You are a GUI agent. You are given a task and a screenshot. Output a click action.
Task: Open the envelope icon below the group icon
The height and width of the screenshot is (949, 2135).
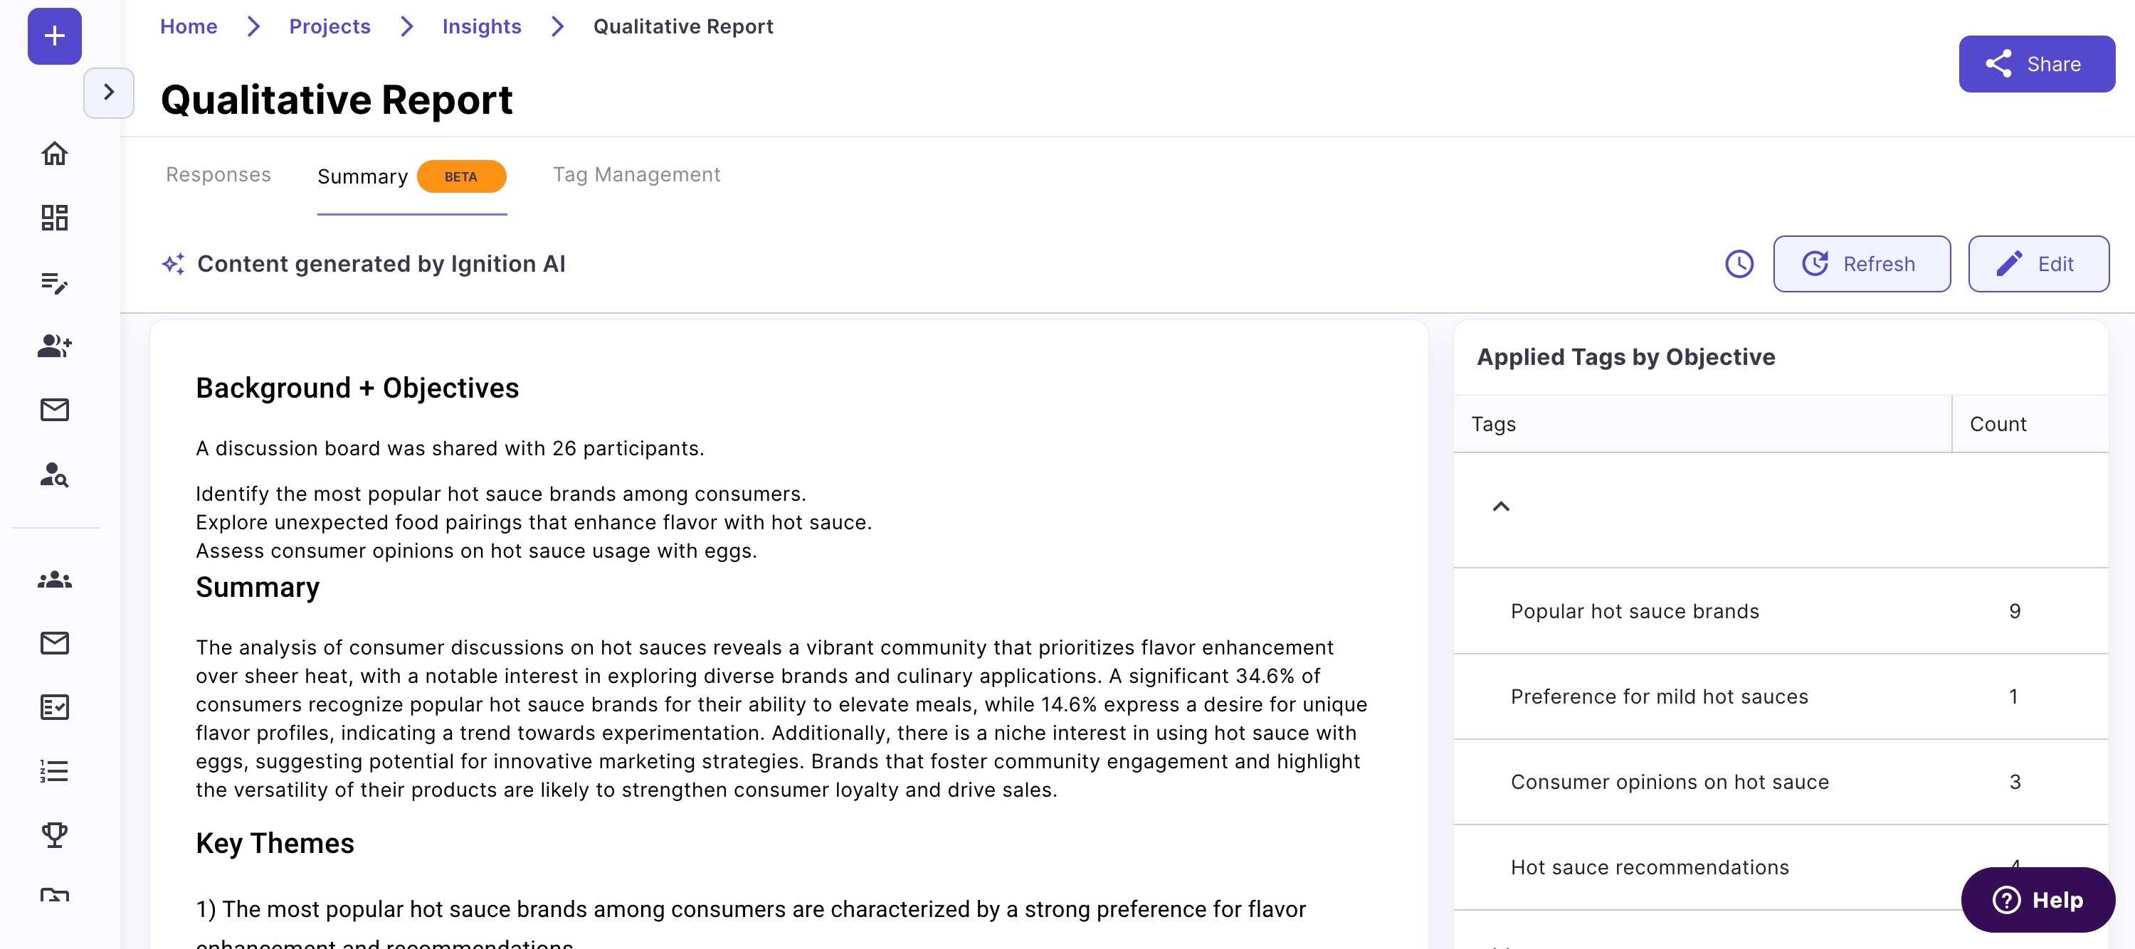(x=55, y=643)
